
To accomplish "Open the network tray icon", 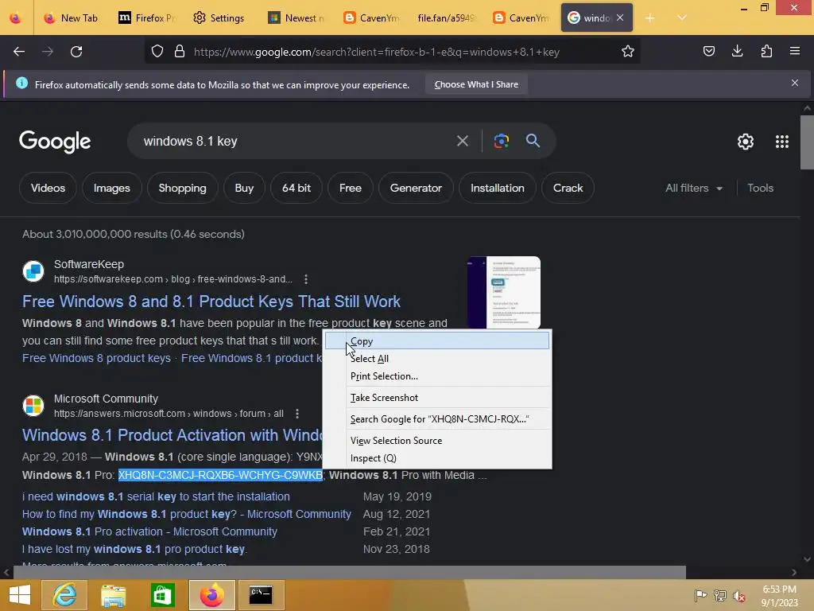I will [719, 595].
